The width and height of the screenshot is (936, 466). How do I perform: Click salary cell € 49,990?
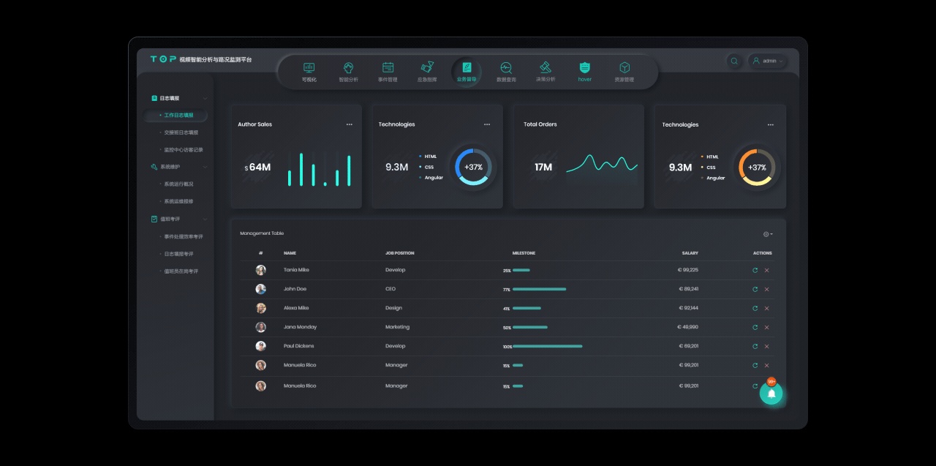688,327
